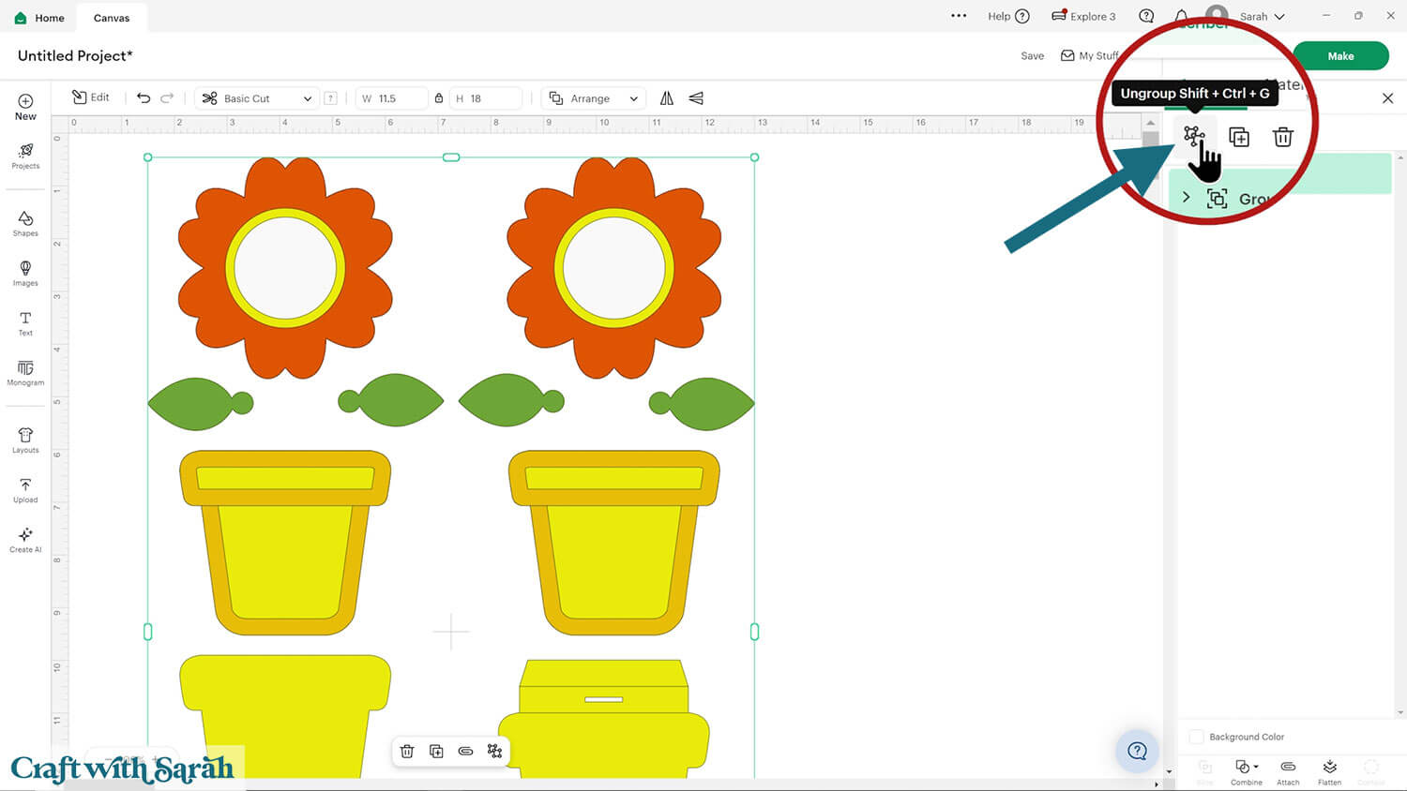
Task: Open the Explore 3 machine menu
Action: pos(1083,16)
